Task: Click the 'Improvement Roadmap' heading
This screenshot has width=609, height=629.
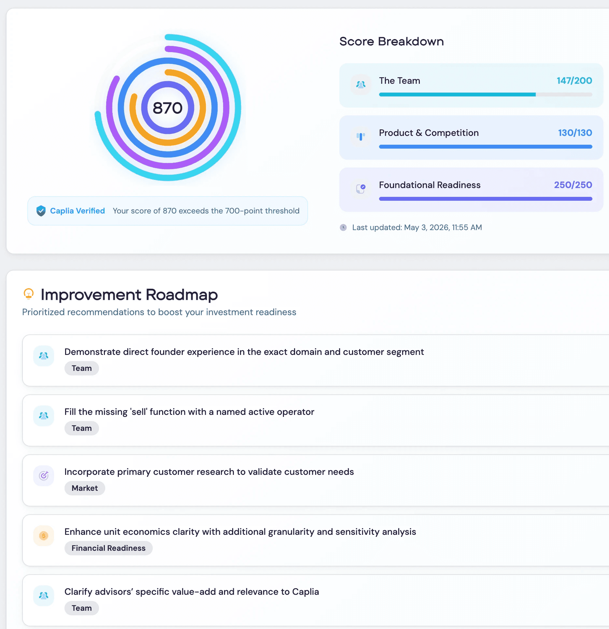Action: 129,295
